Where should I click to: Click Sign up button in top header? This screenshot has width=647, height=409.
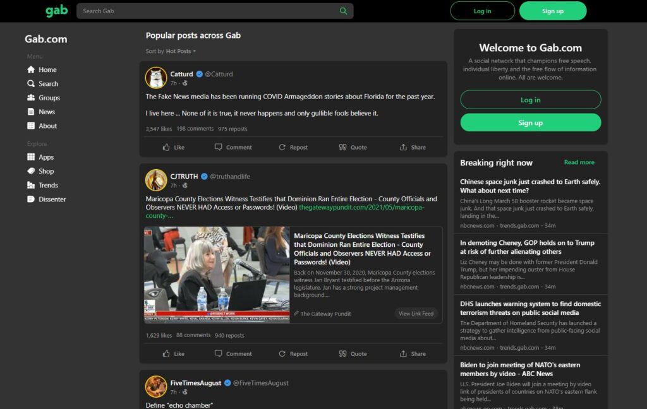553,11
